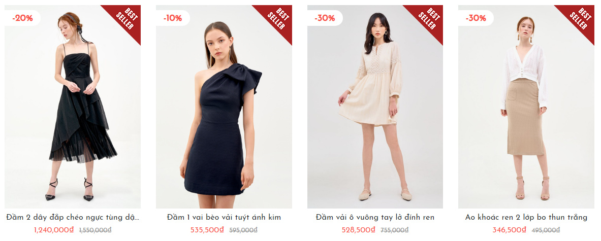The image size is (601, 241).
Task: Open 'Đầm 1 vai bèo vải tuýt ánh kim'
Action: point(224,218)
